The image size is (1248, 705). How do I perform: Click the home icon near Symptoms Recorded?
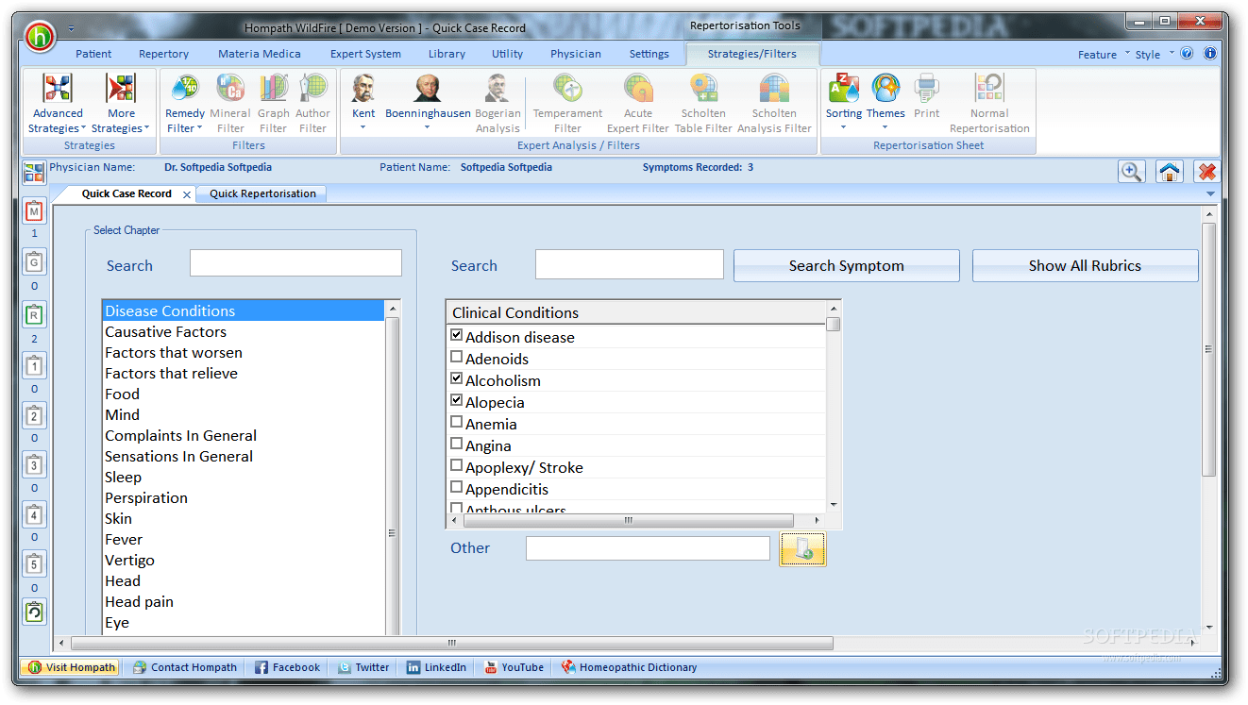coord(1170,171)
